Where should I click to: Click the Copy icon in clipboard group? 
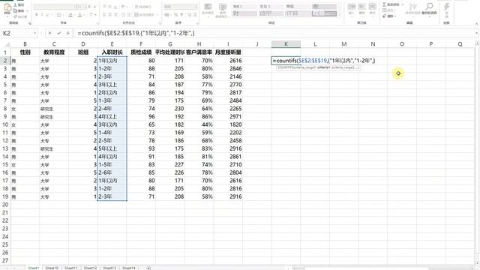[x=15, y=10]
